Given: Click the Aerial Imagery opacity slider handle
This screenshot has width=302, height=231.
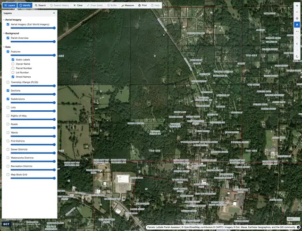Looking at the screenshot, I should (x=54, y=28).
